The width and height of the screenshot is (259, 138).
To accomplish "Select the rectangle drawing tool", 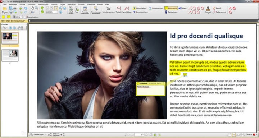I will coord(194,12).
